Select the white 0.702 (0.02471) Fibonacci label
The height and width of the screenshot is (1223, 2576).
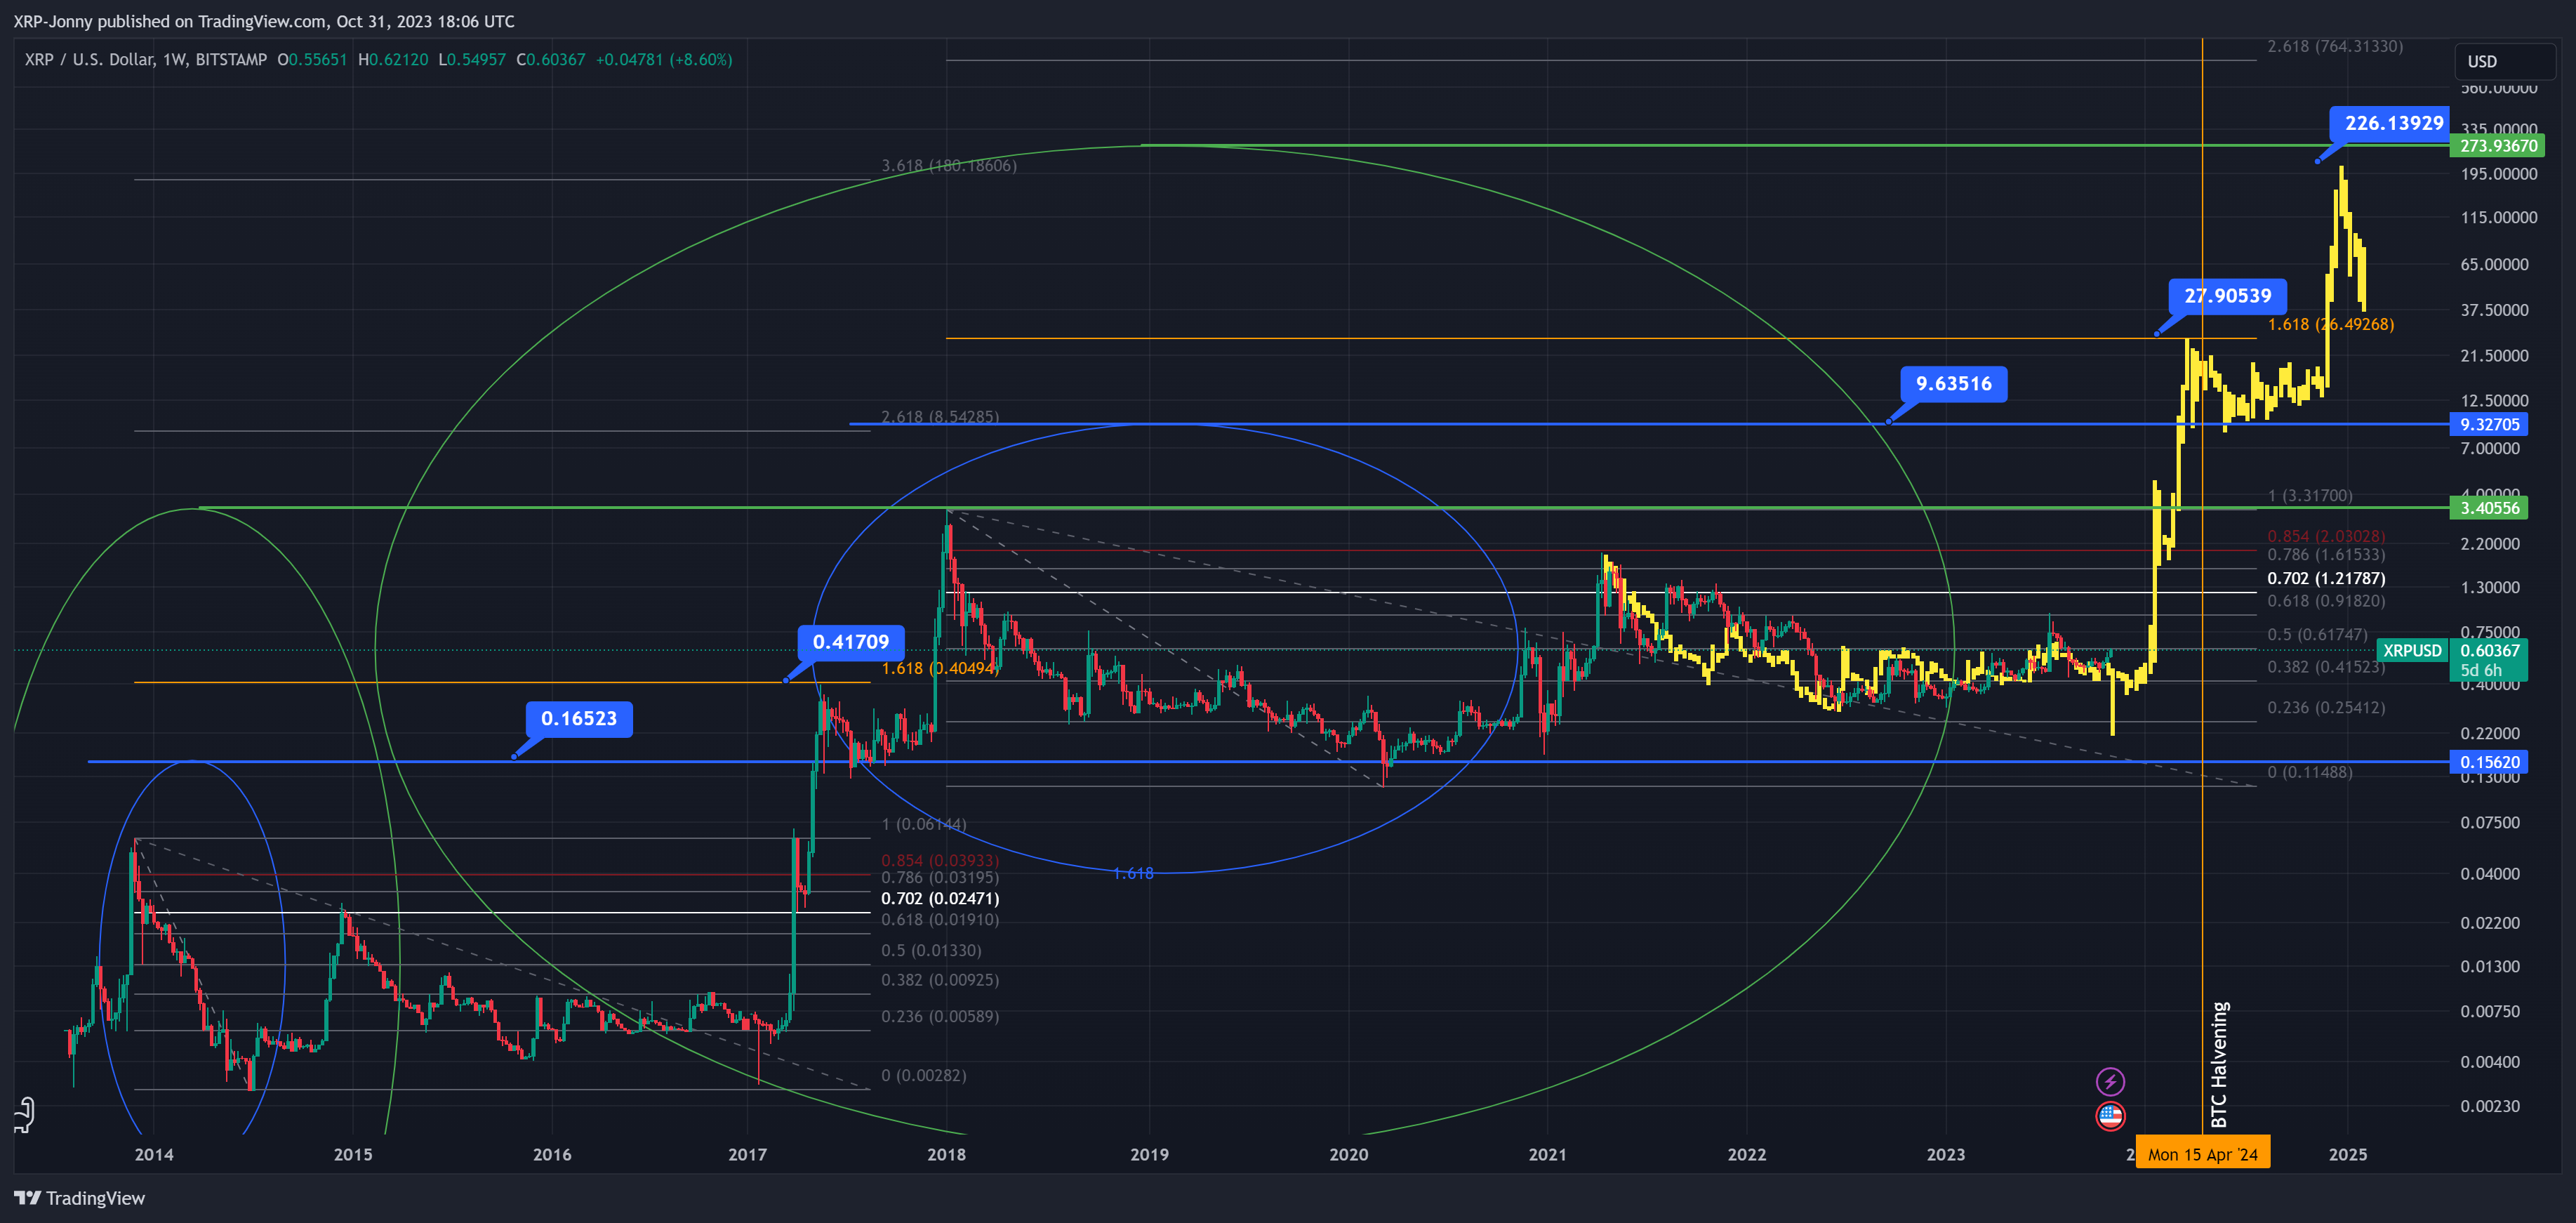940,899
